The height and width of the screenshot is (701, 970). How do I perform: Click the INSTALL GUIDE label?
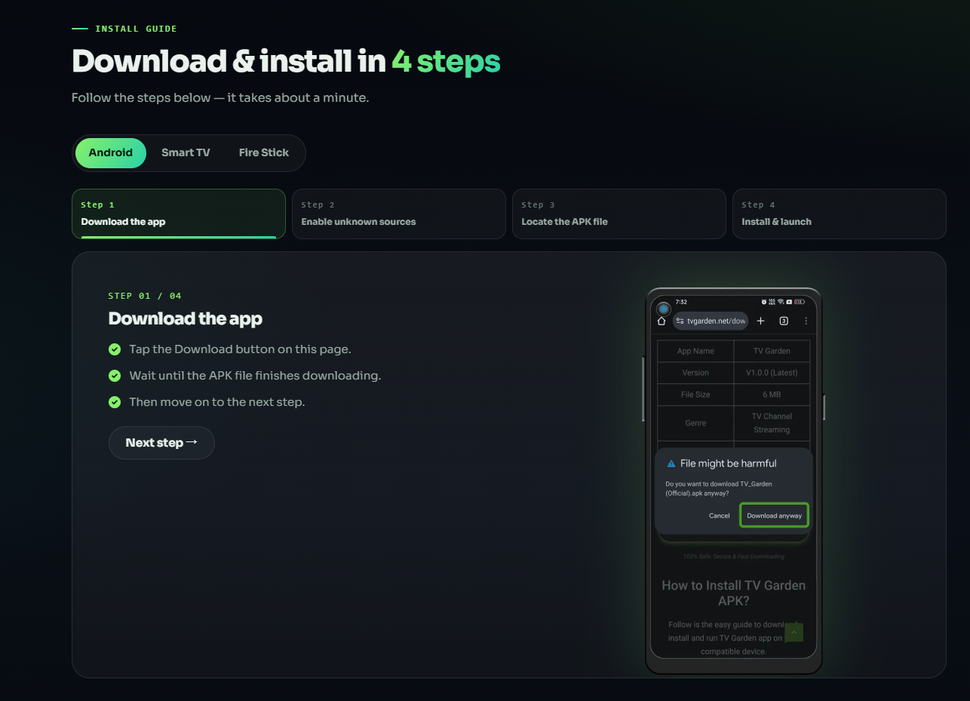point(136,29)
